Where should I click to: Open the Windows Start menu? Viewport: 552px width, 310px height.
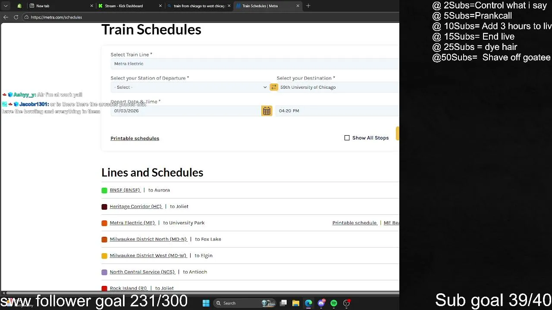(x=206, y=303)
